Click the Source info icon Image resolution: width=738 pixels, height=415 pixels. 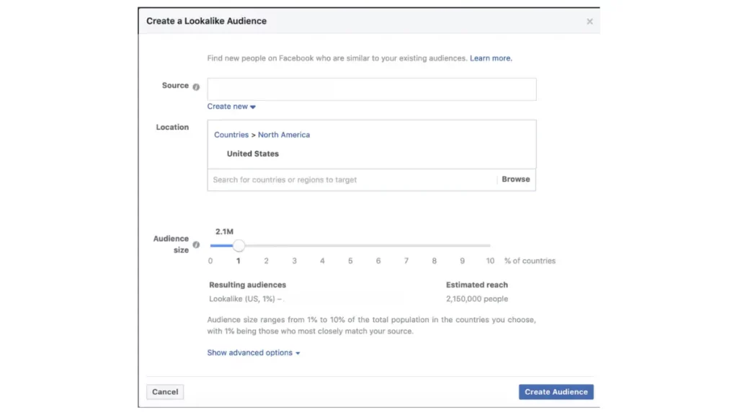[196, 86]
